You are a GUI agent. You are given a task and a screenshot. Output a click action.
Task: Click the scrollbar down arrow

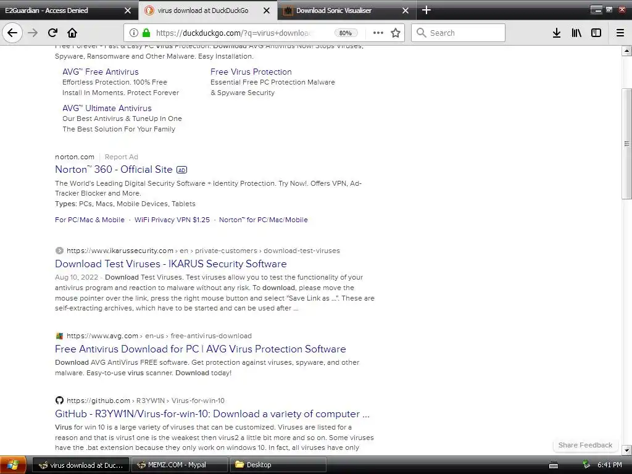point(626,450)
